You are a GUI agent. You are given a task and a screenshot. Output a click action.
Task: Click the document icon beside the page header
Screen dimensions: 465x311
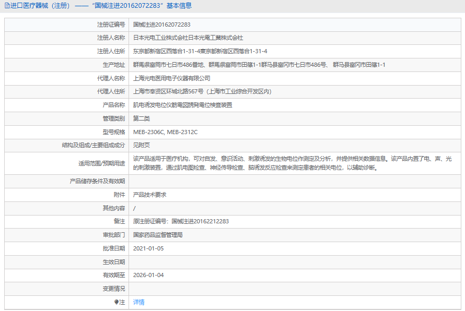[6, 6]
